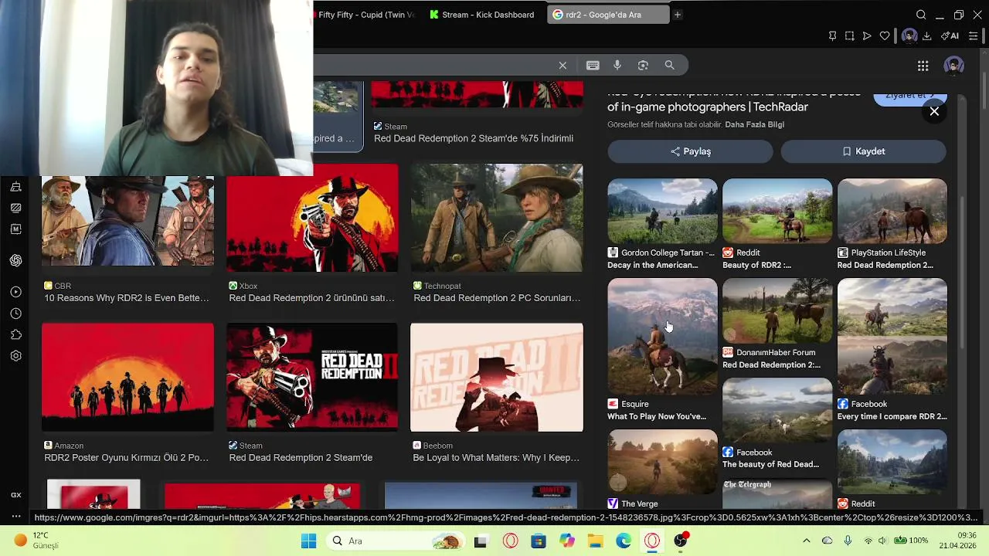Screen dimensions: 989x556
Task: Switch to the Stream - Kick Dashboard tab
Action: point(484,15)
